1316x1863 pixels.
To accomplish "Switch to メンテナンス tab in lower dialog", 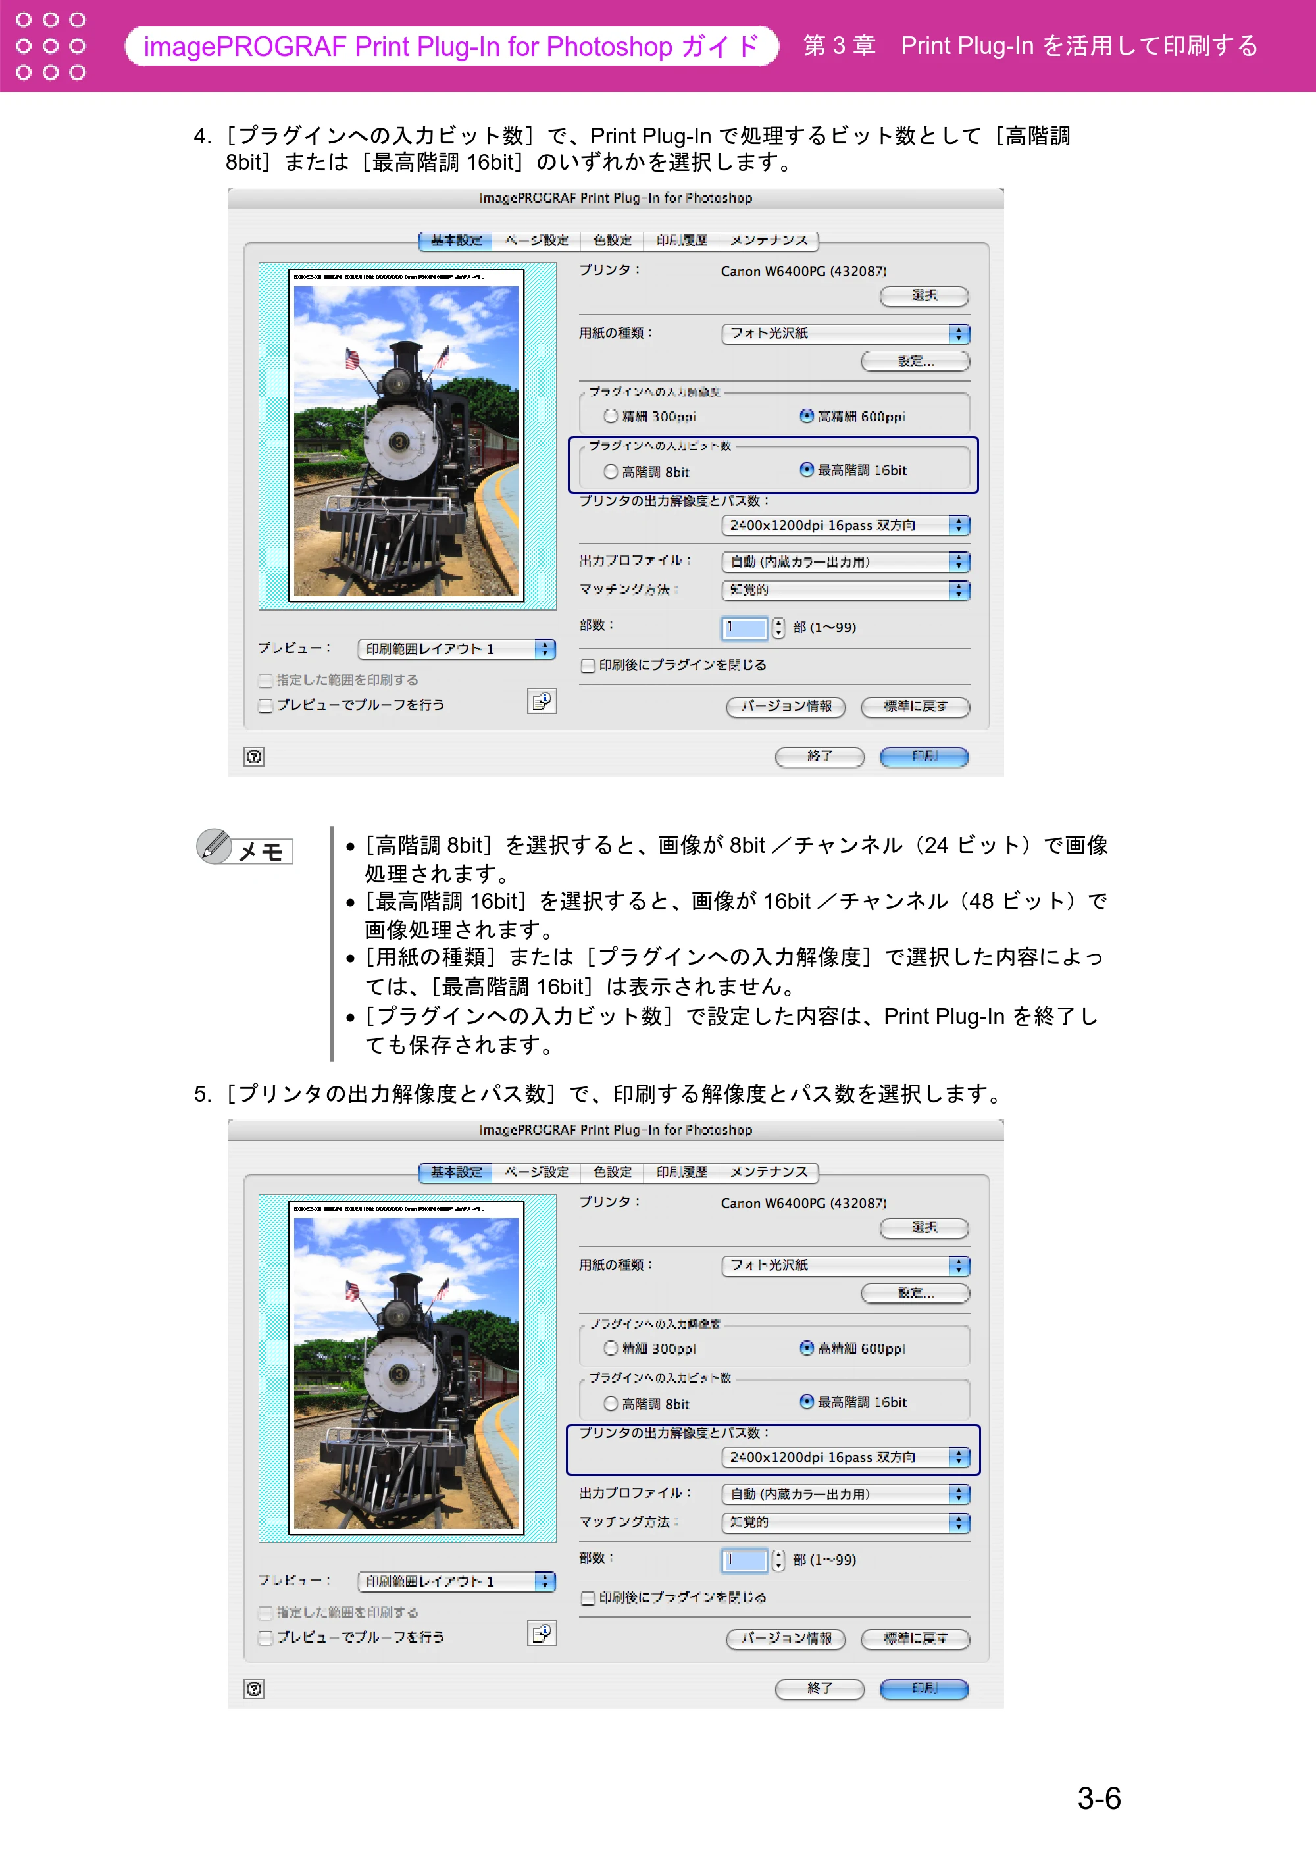I will click(769, 1173).
